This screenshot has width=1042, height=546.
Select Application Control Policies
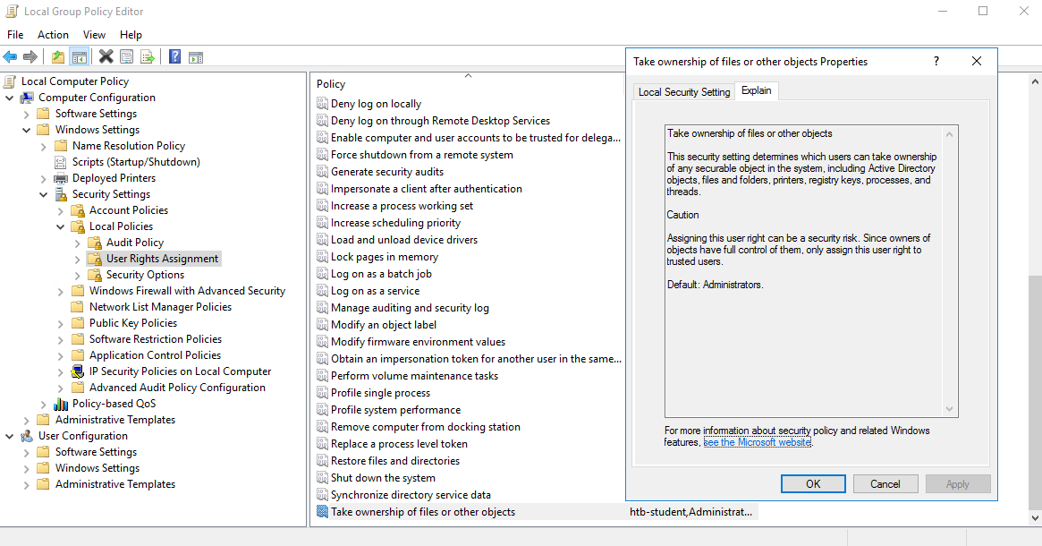pyautogui.click(x=155, y=355)
